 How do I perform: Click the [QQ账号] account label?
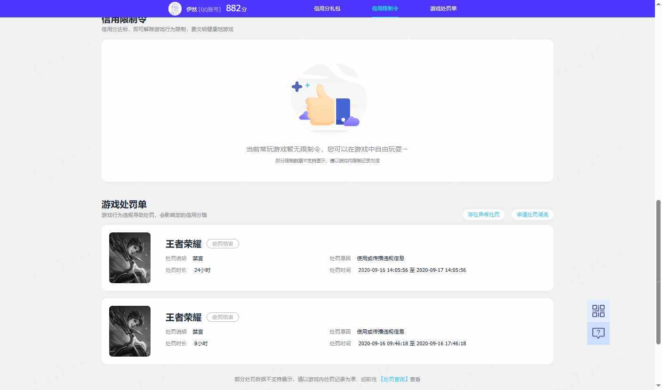click(x=209, y=9)
